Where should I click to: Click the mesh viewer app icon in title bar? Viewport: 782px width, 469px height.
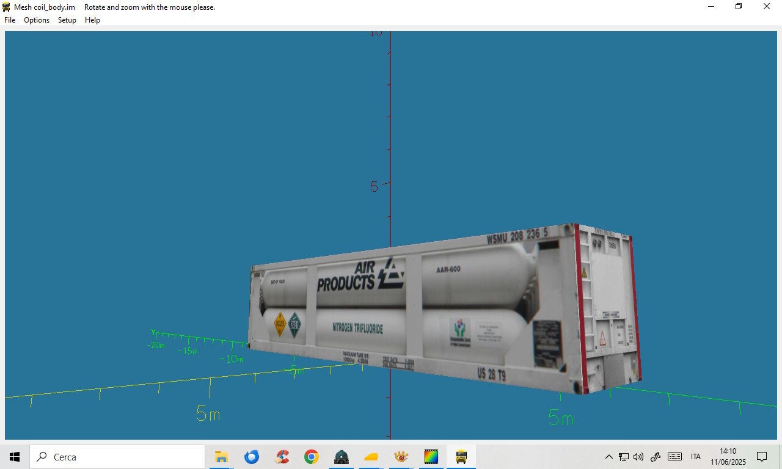click(6, 7)
